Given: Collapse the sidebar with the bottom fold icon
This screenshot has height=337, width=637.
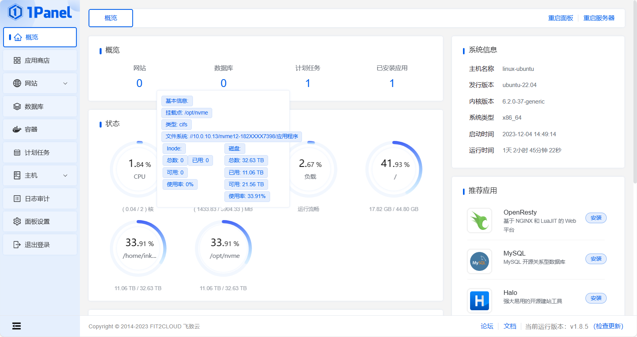Looking at the screenshot, I should pyautogui.click(x=17, y=326).
